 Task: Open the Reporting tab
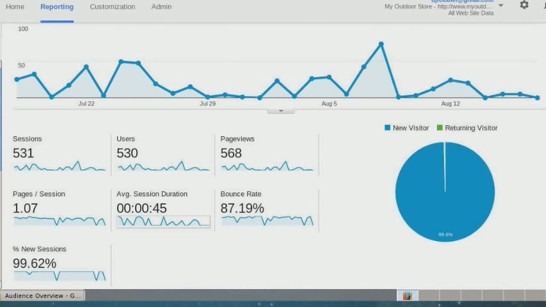pos(57,7)
